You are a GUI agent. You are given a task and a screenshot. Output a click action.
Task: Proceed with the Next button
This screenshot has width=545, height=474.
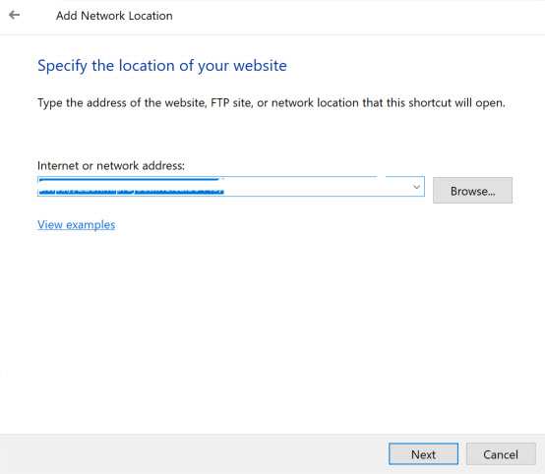[423, 454]
